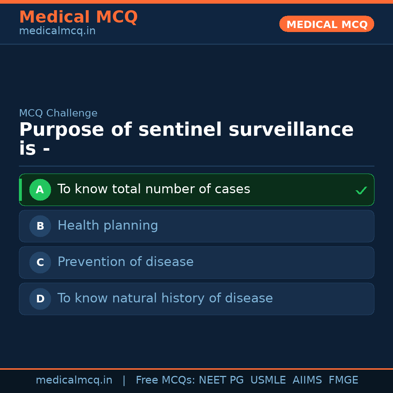Image resolution: width=393 pixels, height=393 pixels.
Task: Select answer 'To know total number of cases'
Action: pos(154,189)
